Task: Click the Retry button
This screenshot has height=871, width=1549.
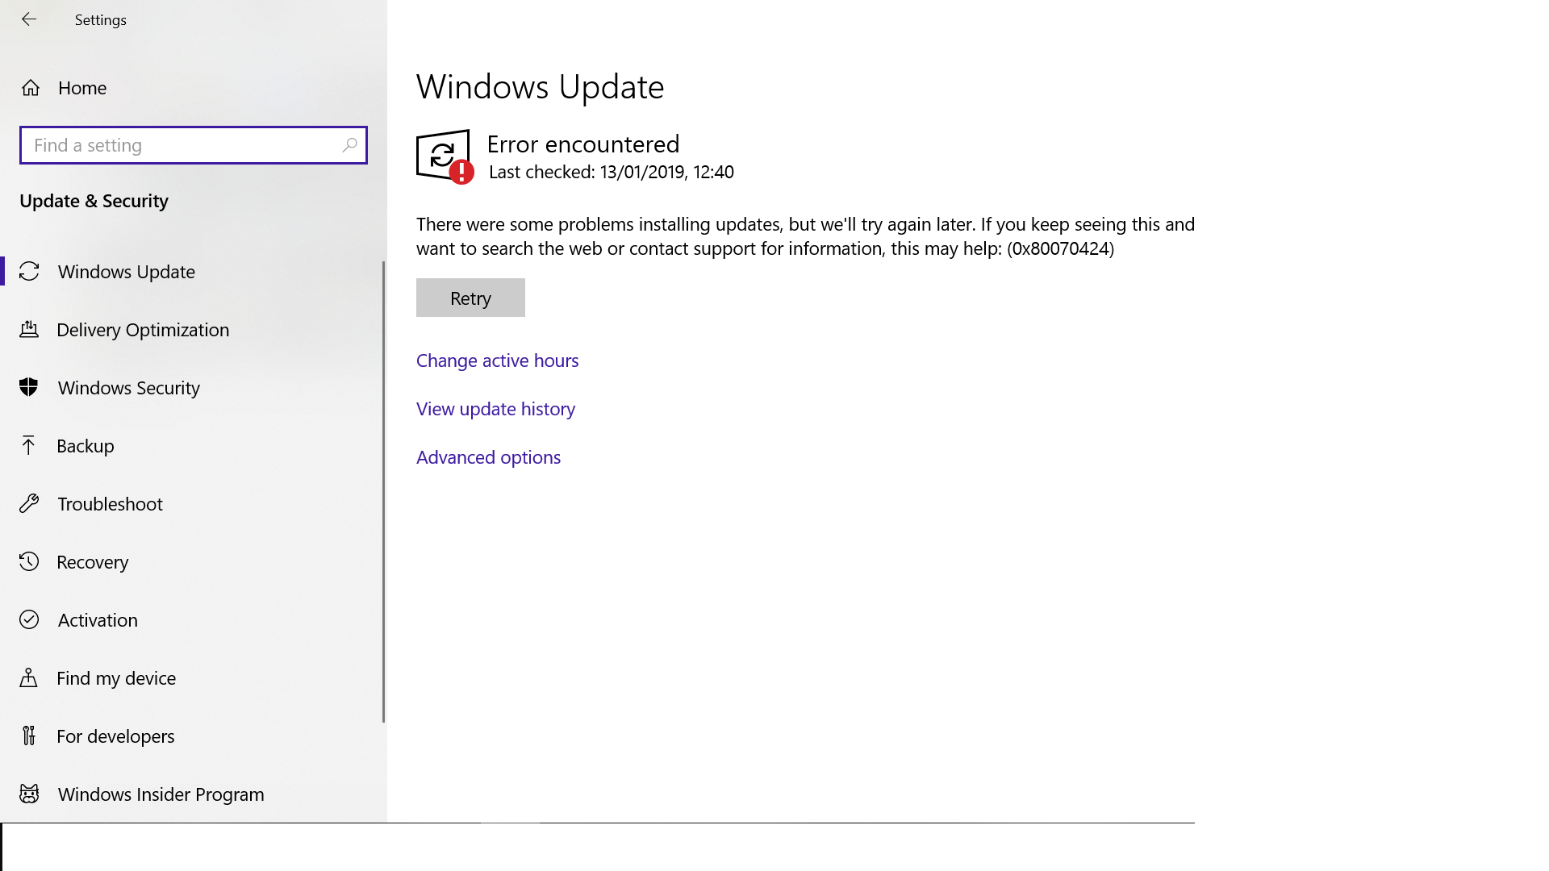Action: pyautogui.click(x=470, y=298)
